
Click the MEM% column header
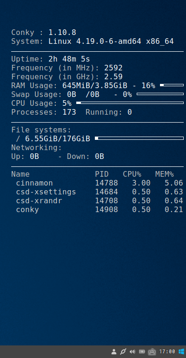pyautogui.click(x=164, y=174)
